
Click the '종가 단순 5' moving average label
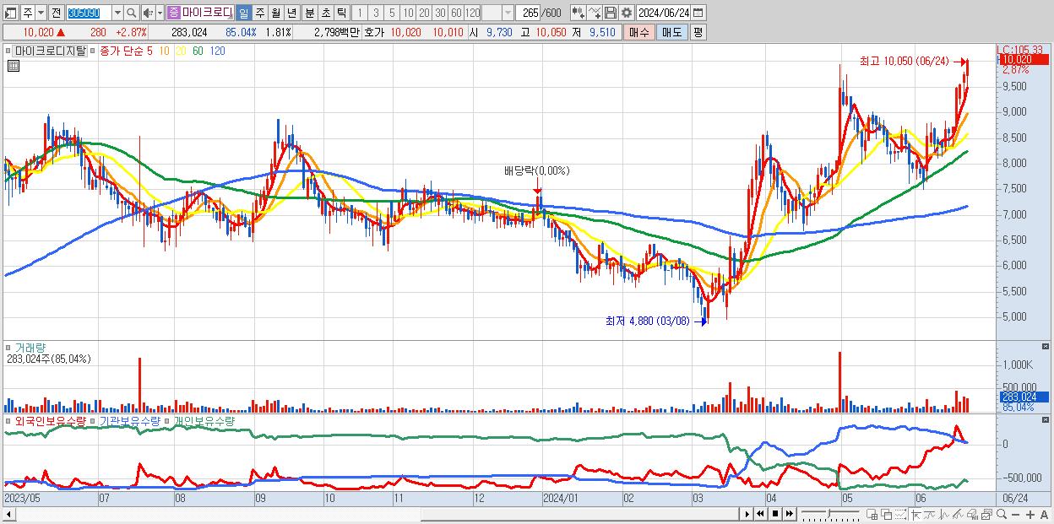pos(125,51)
